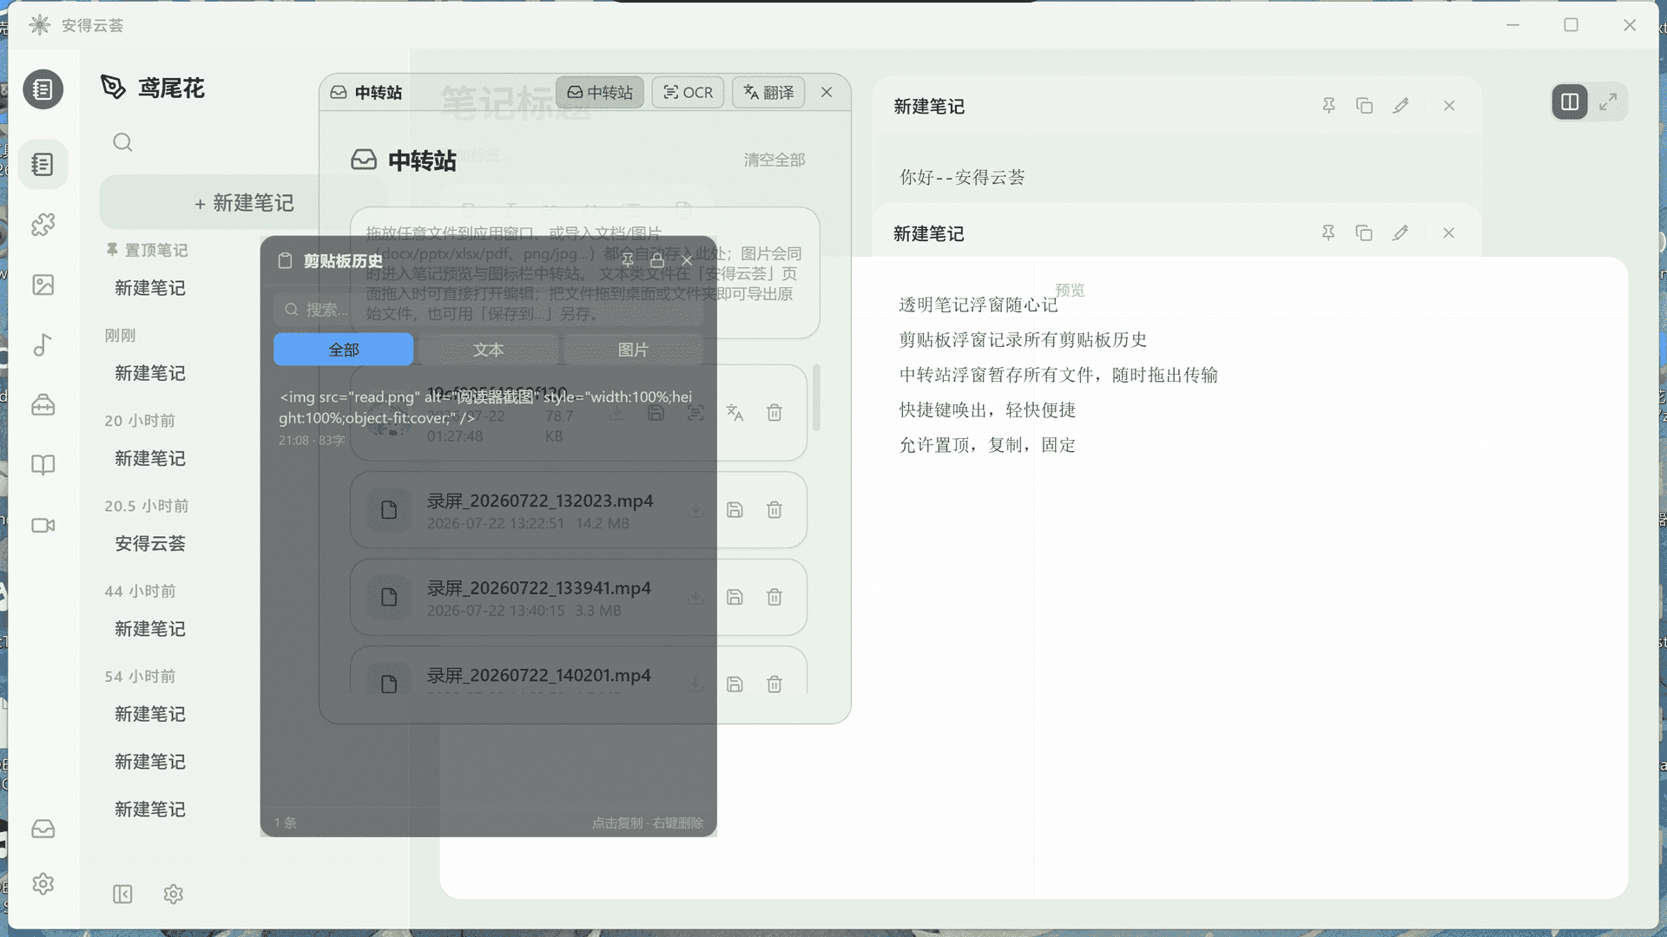The height and width of the screenshot is (937, 1667).
Task: Open note list settings gear icon
Action: pos(173,894)
